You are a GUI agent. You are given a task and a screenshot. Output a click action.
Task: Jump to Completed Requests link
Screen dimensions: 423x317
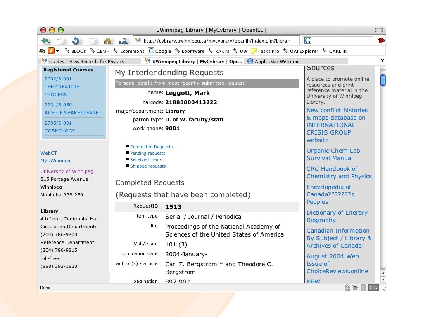[x=151, y=147]
